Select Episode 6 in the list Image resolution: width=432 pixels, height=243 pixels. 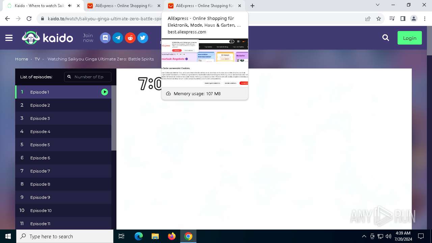pos(63,158)
